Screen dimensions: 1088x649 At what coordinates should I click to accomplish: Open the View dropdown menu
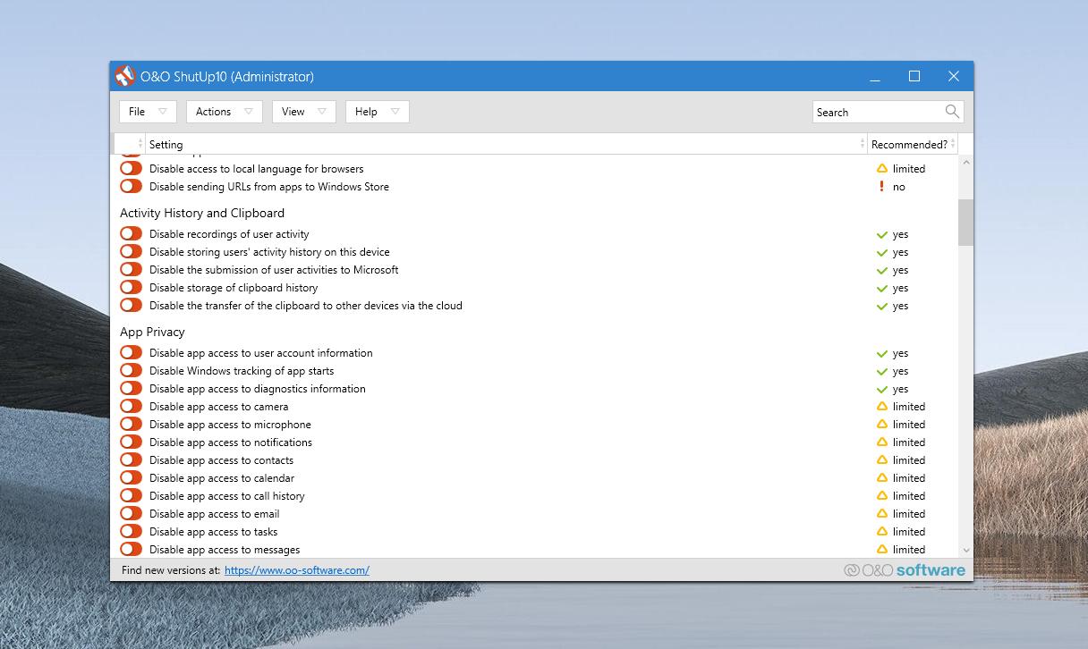[x=303, y=112]
